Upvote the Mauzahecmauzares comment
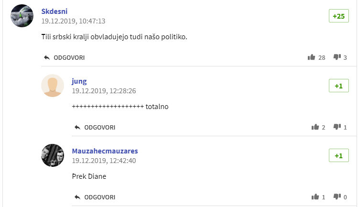The image size is (358, 207). point(315,197)
